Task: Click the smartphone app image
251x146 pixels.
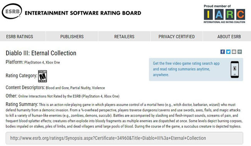Action: [x=235, y=70]
